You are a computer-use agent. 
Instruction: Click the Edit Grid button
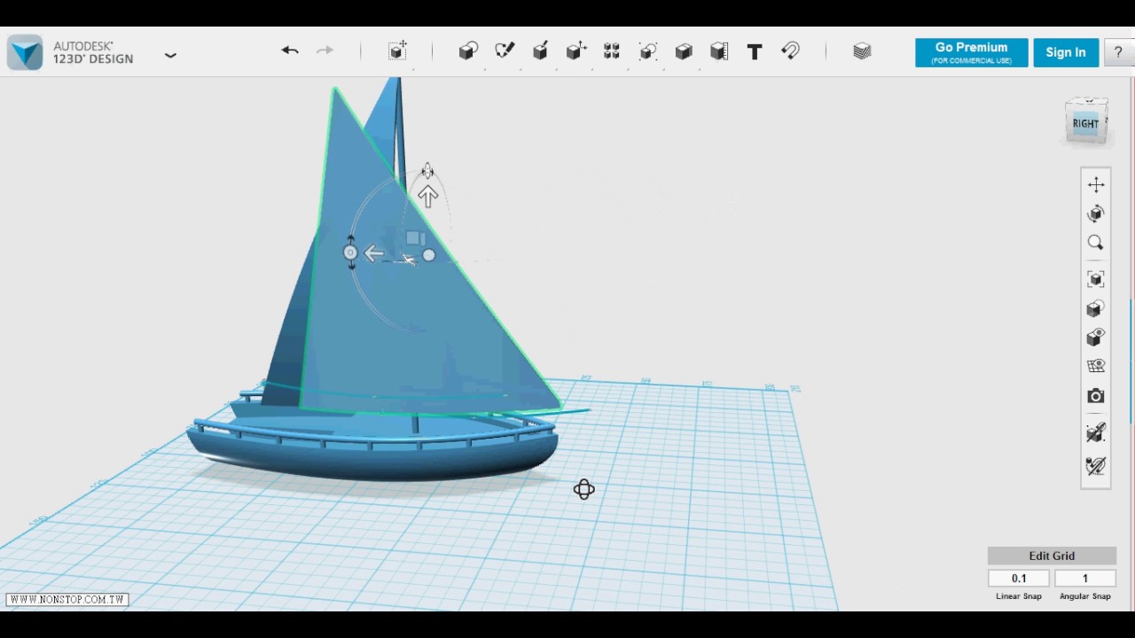1052,556
